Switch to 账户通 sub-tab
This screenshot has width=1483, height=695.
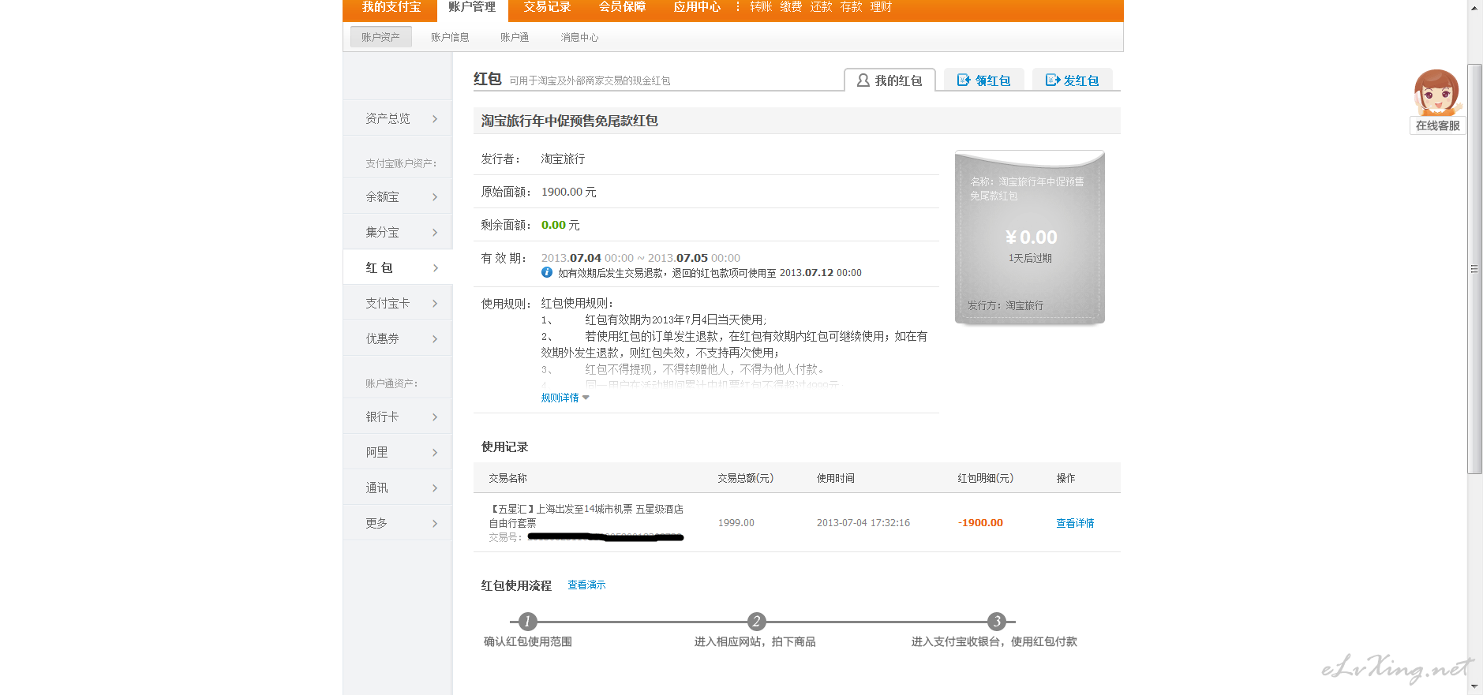[515, 37]
